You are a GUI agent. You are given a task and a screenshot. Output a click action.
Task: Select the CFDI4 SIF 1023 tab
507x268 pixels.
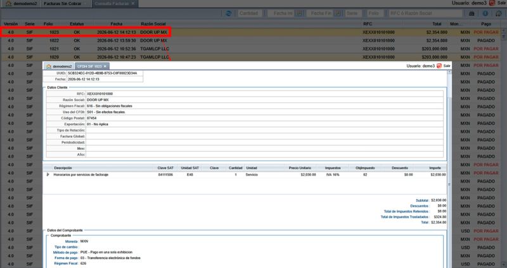92,66
